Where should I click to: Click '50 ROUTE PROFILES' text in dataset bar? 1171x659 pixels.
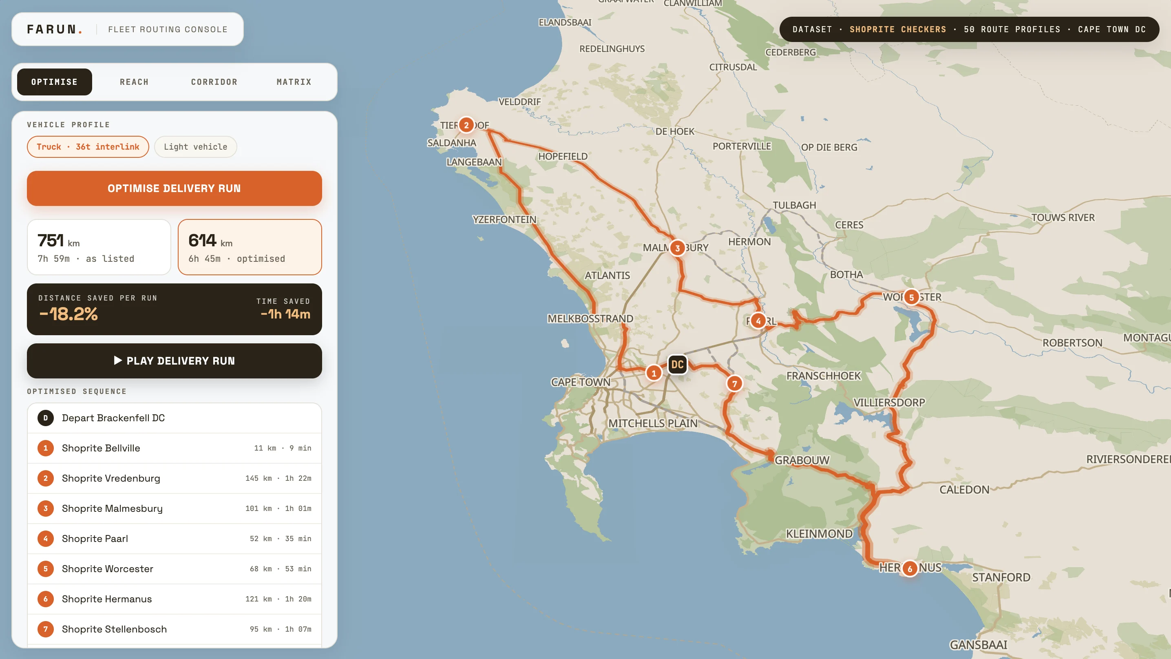click(x=1012, y=29)
